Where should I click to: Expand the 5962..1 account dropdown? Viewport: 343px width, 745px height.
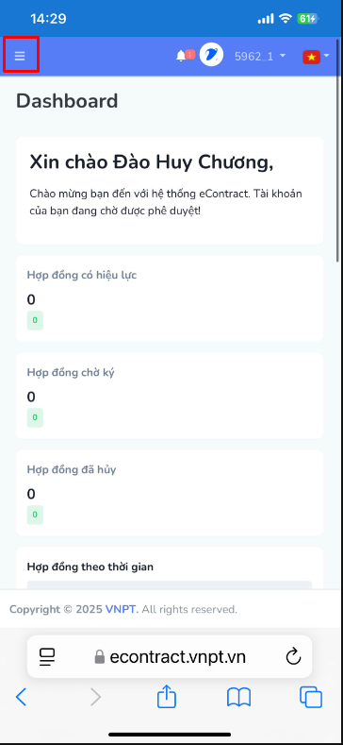click(x=260, y=56)
